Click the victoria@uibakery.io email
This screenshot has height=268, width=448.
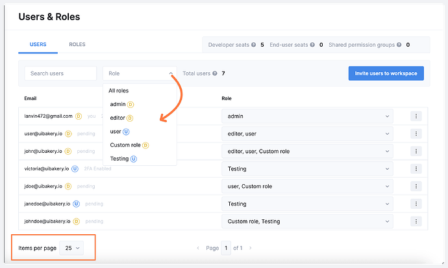coord(47,168)
